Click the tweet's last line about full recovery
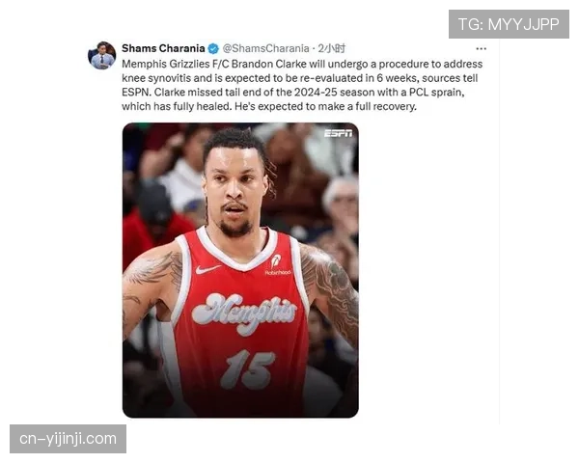 269,106
